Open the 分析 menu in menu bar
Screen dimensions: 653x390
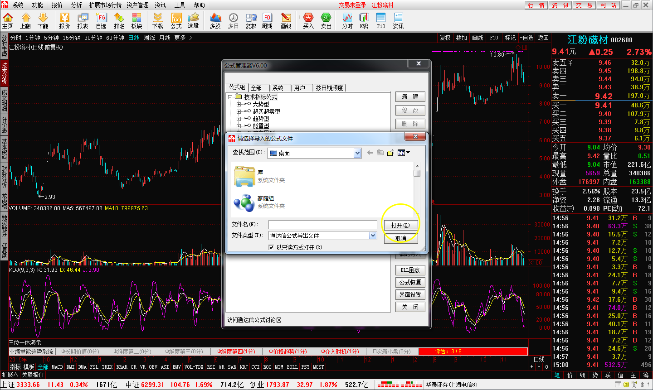click(x=76, y=5)
